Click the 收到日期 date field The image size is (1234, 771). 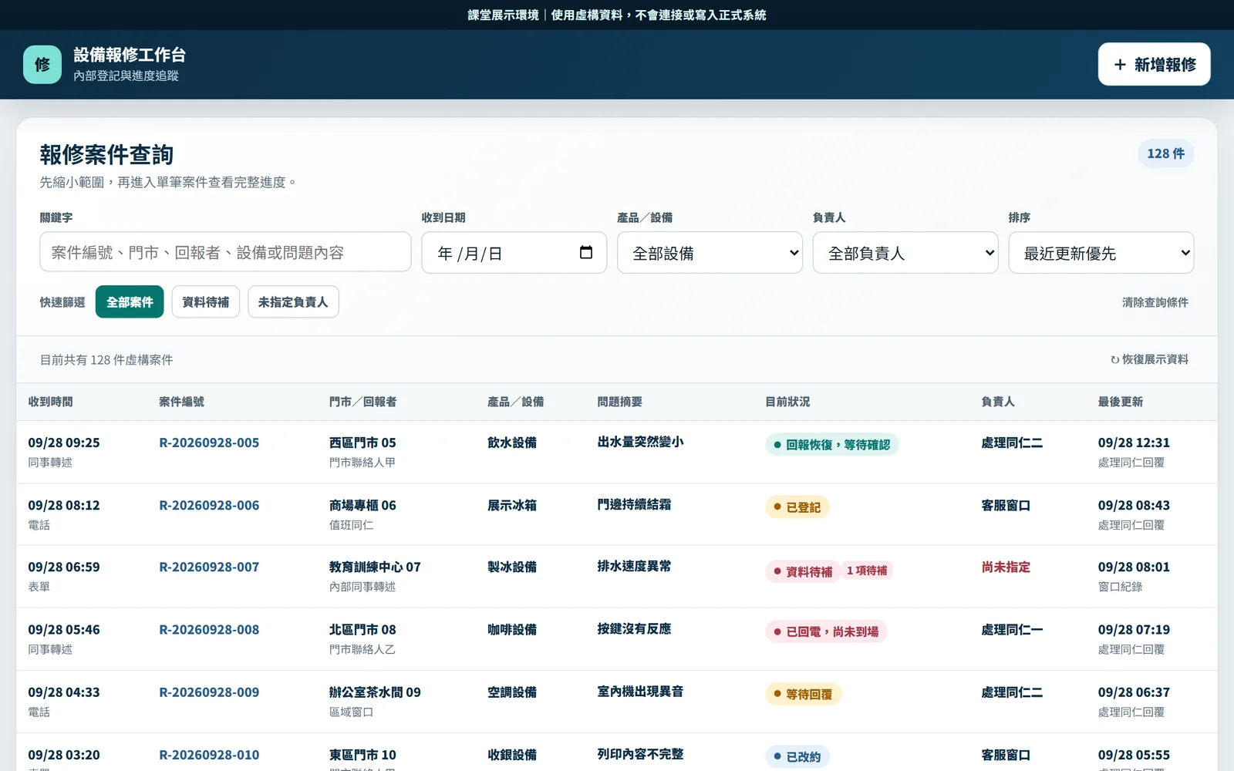[x=514, y=253]
